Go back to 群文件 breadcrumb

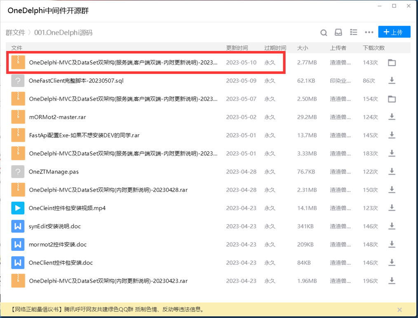[16, 33]
